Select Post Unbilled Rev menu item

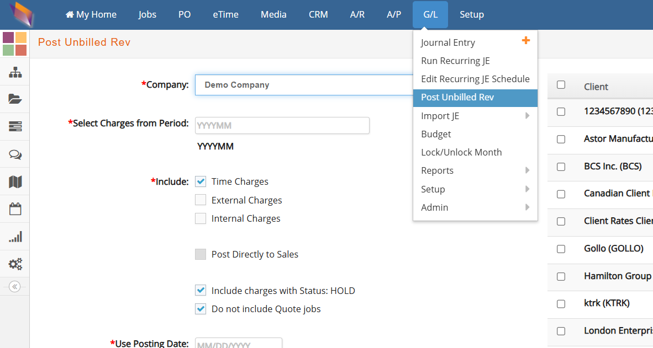[x=475, y=97]
